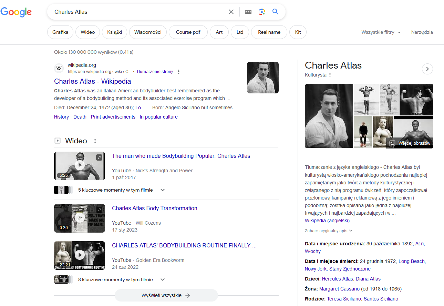Expand Zobacz oryginalny opis
The image size is (444, 306).
click(x=329, y=231)
